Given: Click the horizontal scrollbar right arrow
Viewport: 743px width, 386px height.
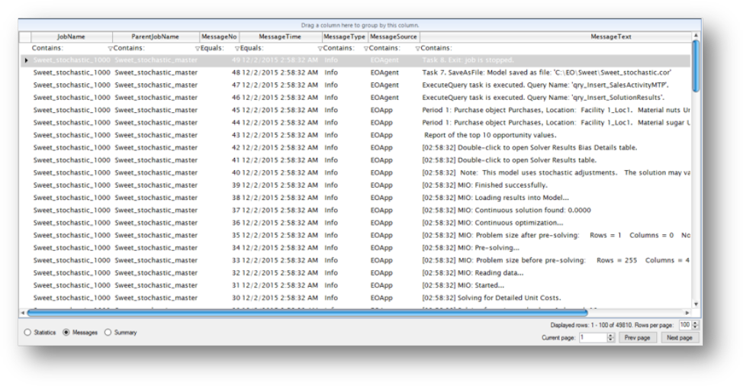Looking at the screenshot, I should (x=687, y=312).
